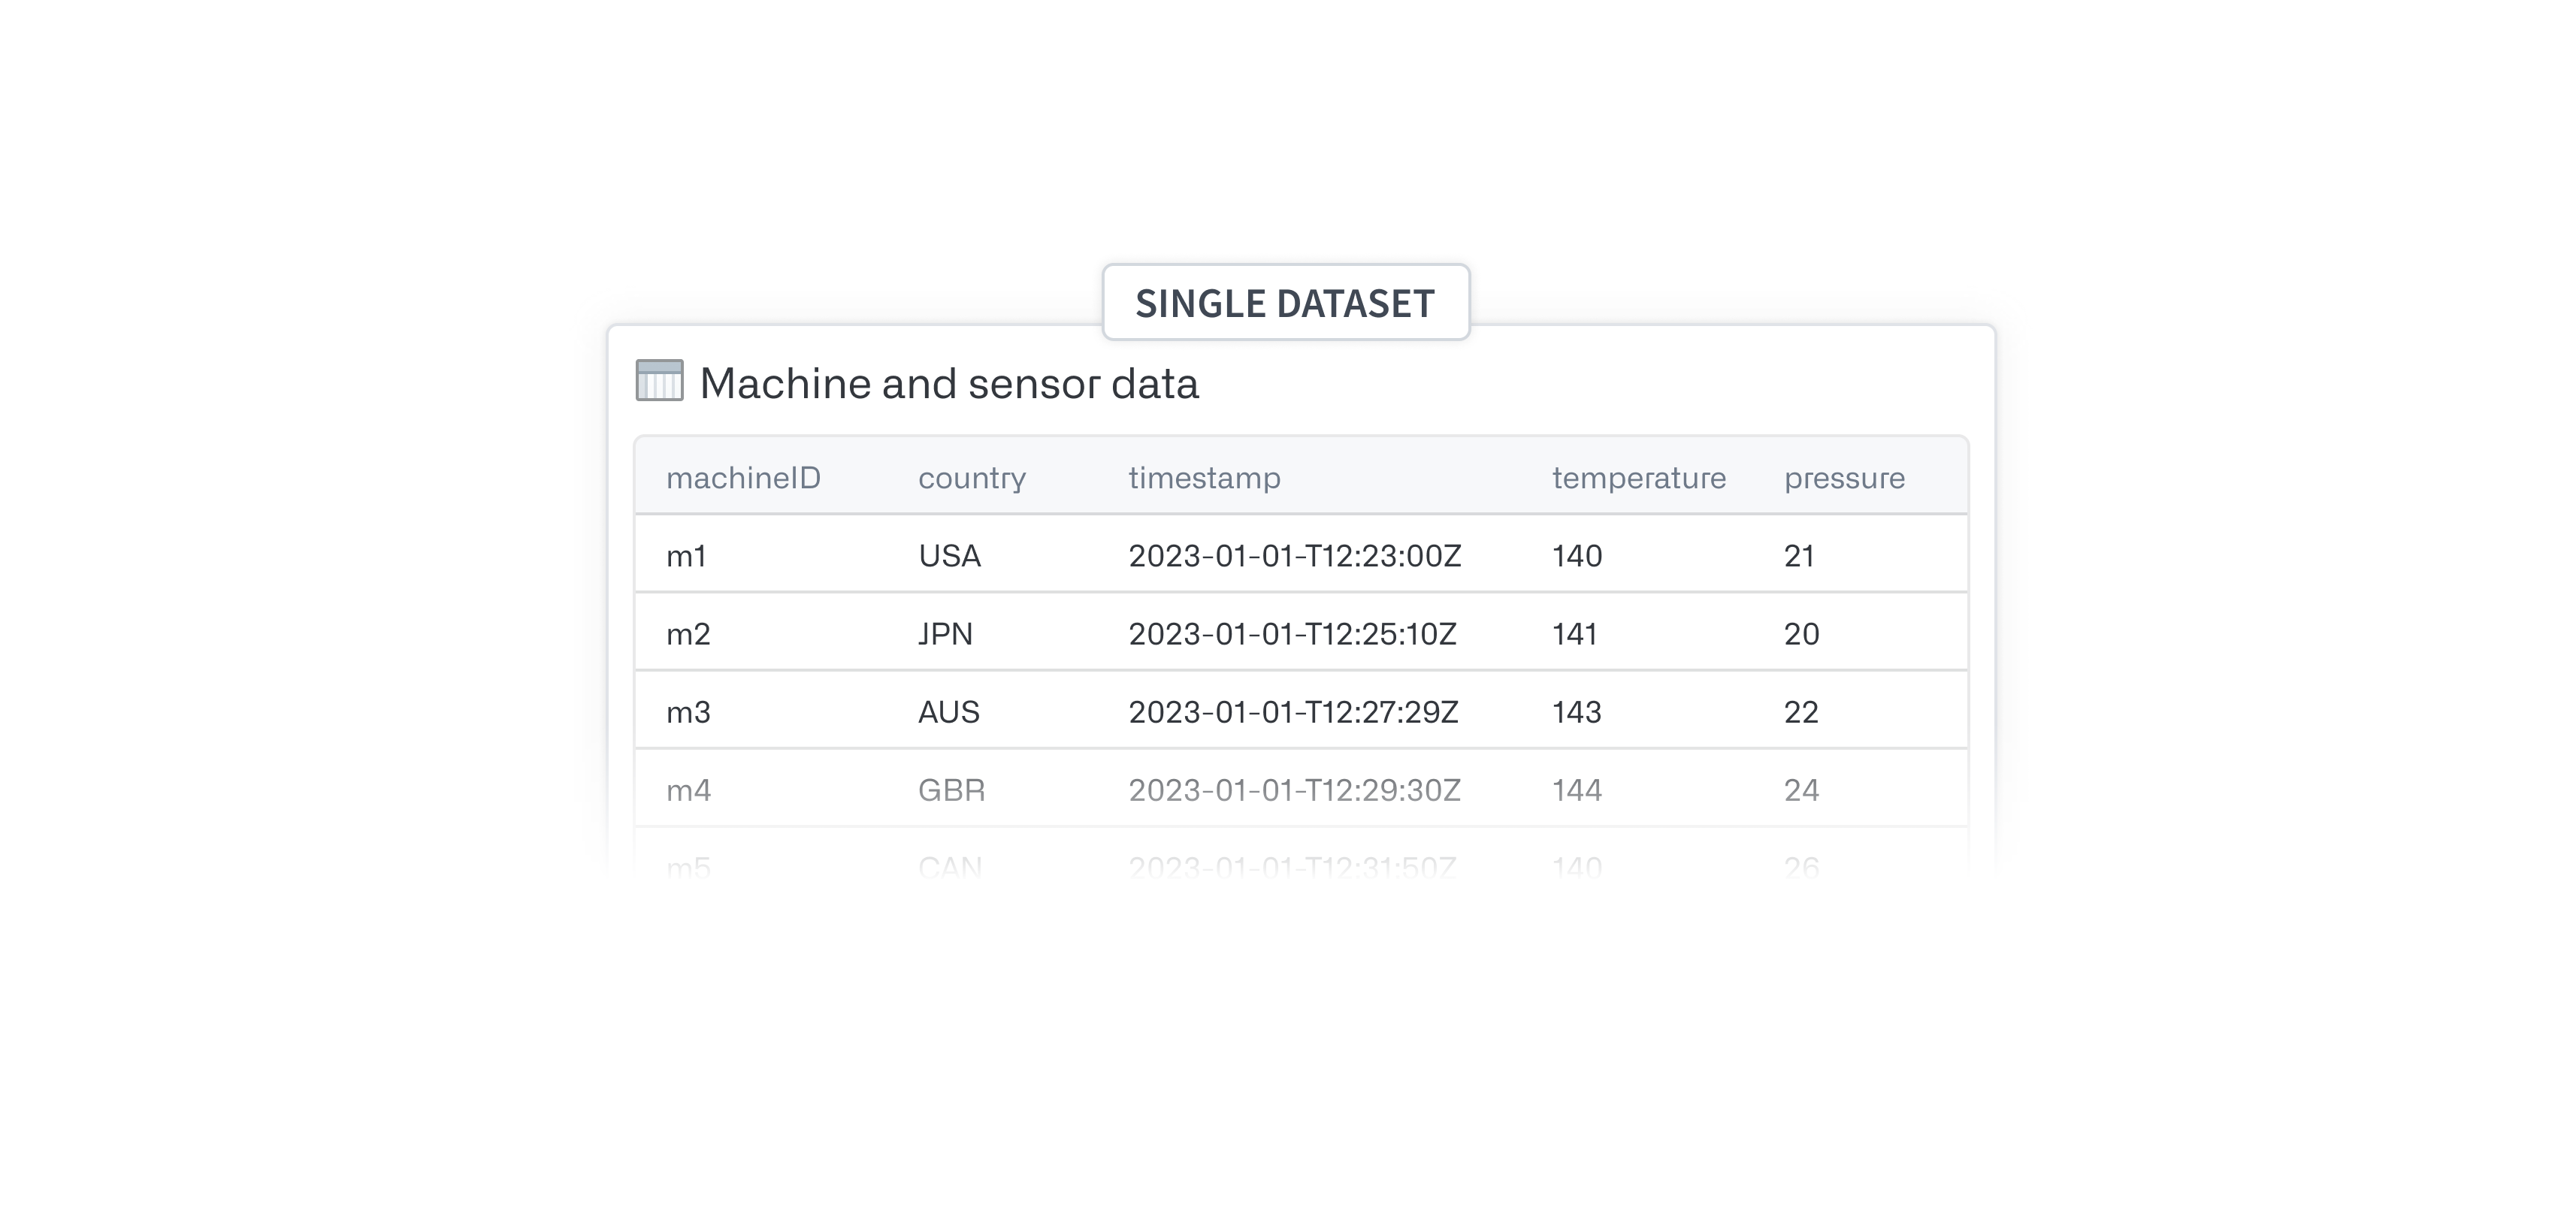Click the country column header
This screenshot has width=2576, height=1208.
click(972, 478)
